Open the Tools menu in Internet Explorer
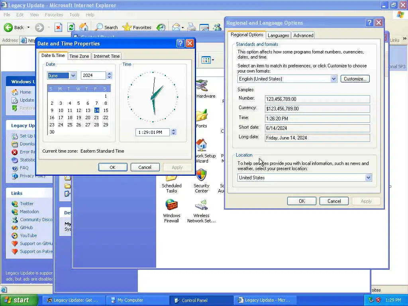408x306 pixels. pos(75,15)
